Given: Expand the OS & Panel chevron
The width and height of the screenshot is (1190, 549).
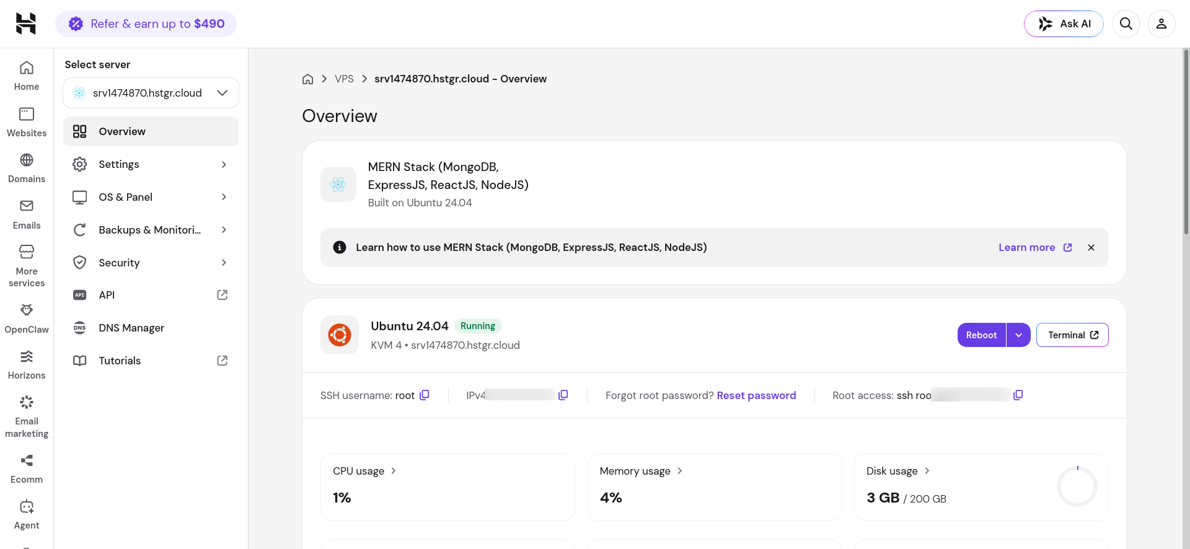Looking at the screenshot, I should click(224, 197).
